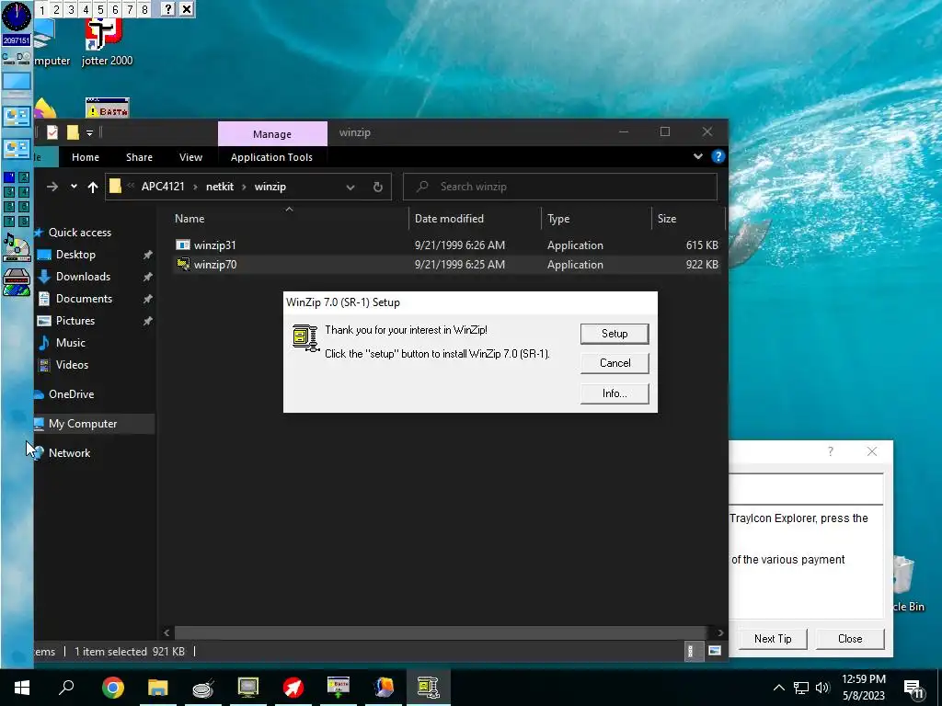The image size is (942, 706).
Task: Open Network in the navigation pane
Action: pyautogui.click(x=69, y=453)
